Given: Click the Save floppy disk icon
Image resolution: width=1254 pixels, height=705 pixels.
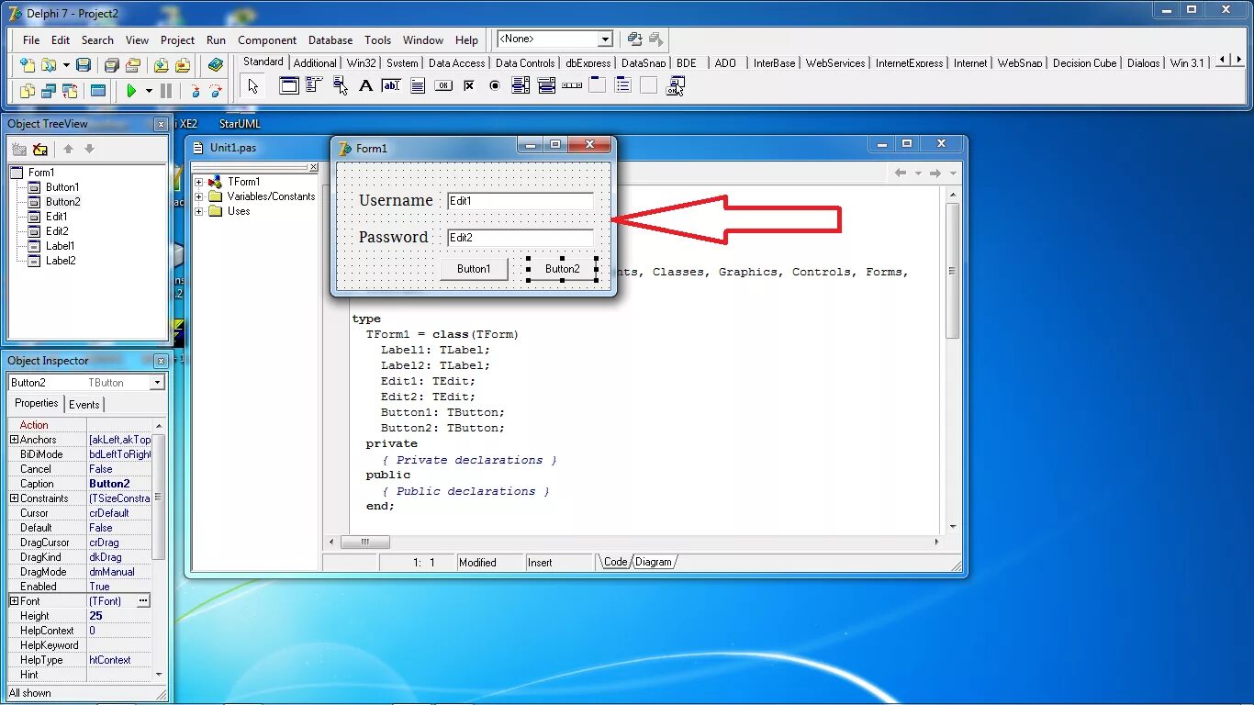Looking at the screenshot, I should coord(84,65).
